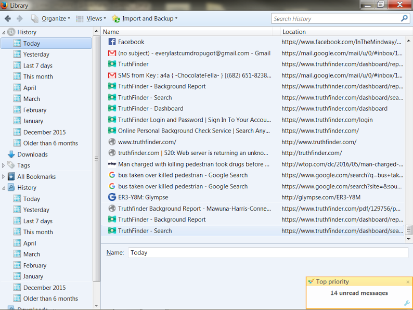Click All Bookmarks star icon
The image size is (413, 310).
(11, 176)
